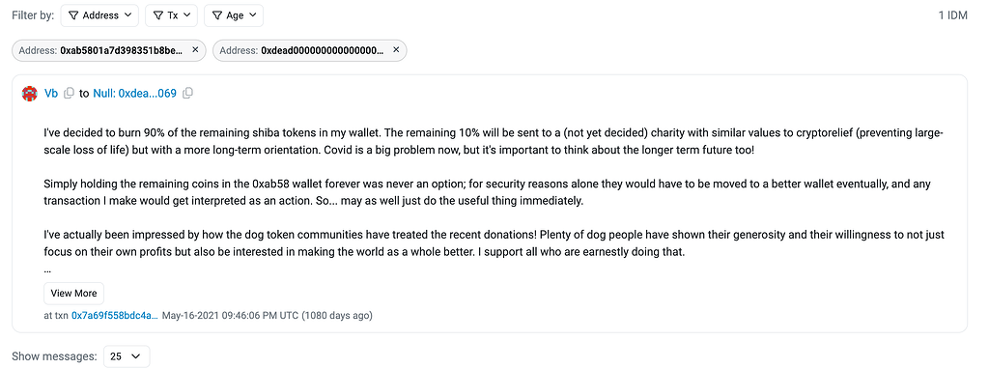Click the Vb sender avatar icon
The image size is (989, 369).
(29, 94)
